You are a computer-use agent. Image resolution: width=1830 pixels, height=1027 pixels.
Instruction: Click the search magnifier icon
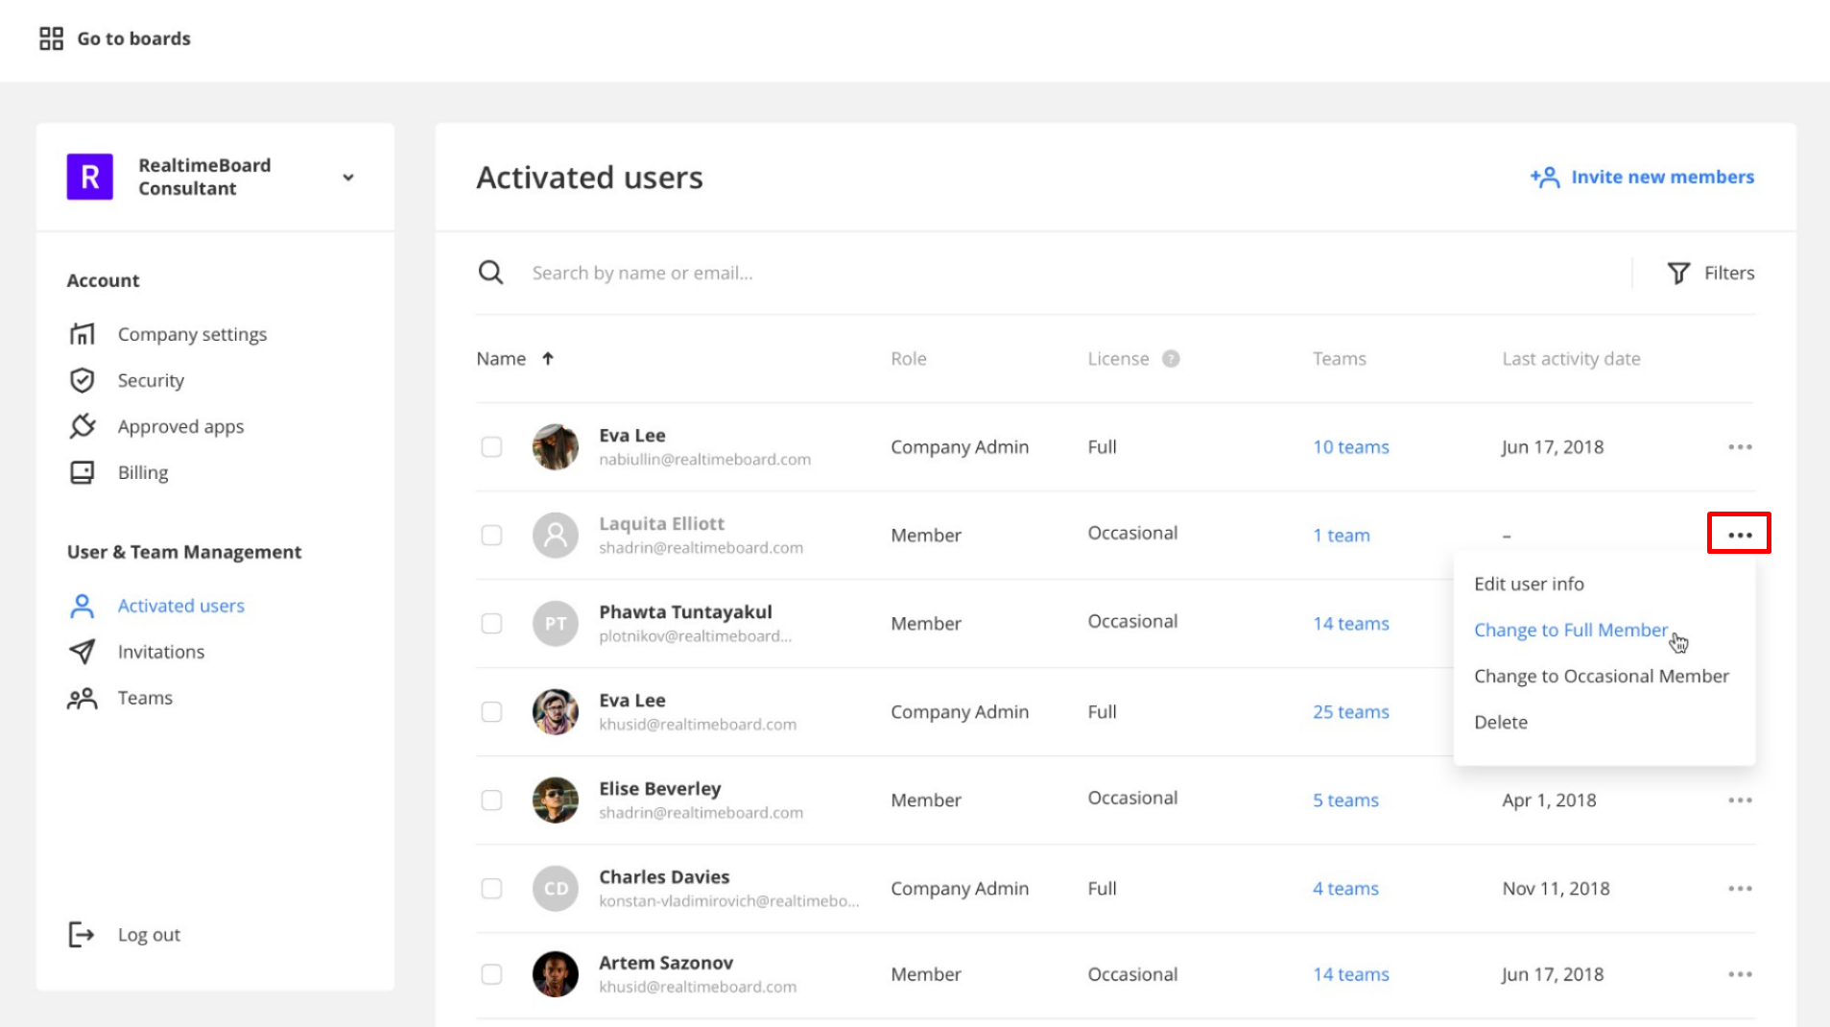490,273
